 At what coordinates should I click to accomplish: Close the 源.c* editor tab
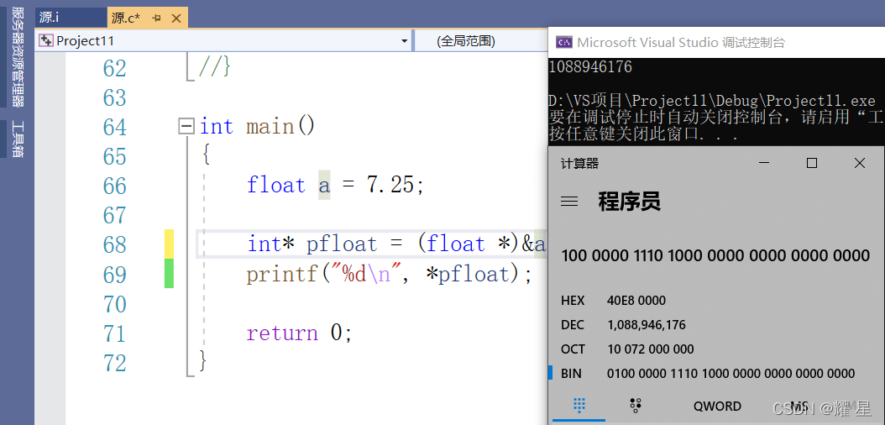[175, 18]
